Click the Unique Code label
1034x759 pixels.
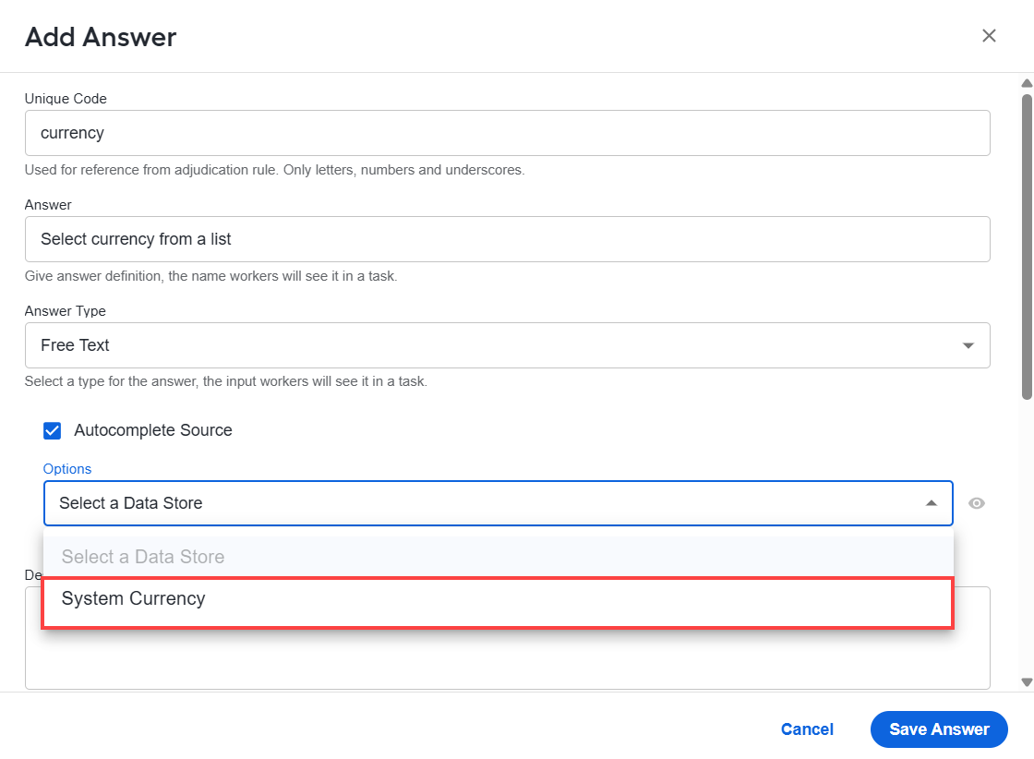pyautogui.click(x=66, y=99)
